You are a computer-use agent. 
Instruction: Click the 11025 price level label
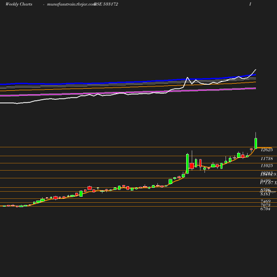tap(266, 166)
